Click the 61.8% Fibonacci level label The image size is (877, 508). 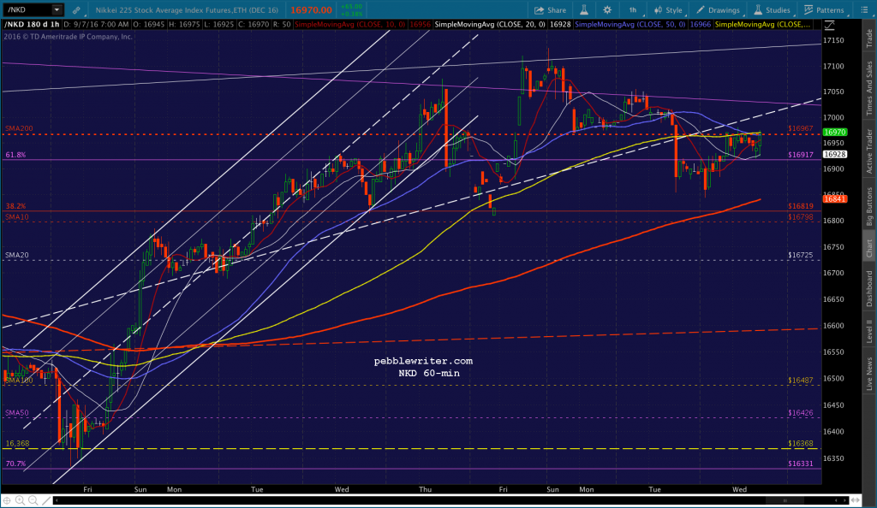(x=15, y=155)
